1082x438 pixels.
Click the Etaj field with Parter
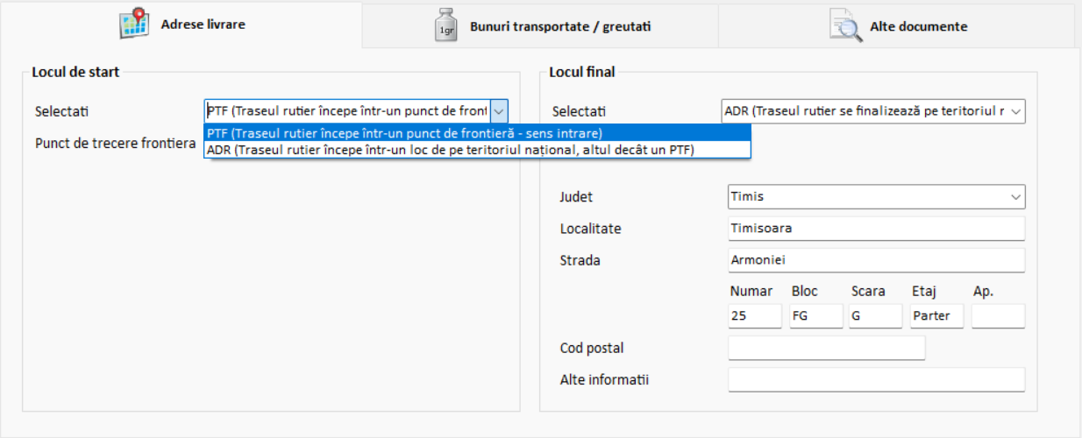coord(936,316)
